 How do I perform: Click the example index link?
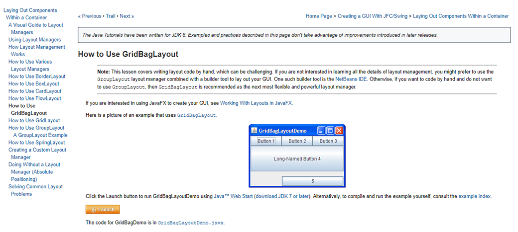coord(474,196)
